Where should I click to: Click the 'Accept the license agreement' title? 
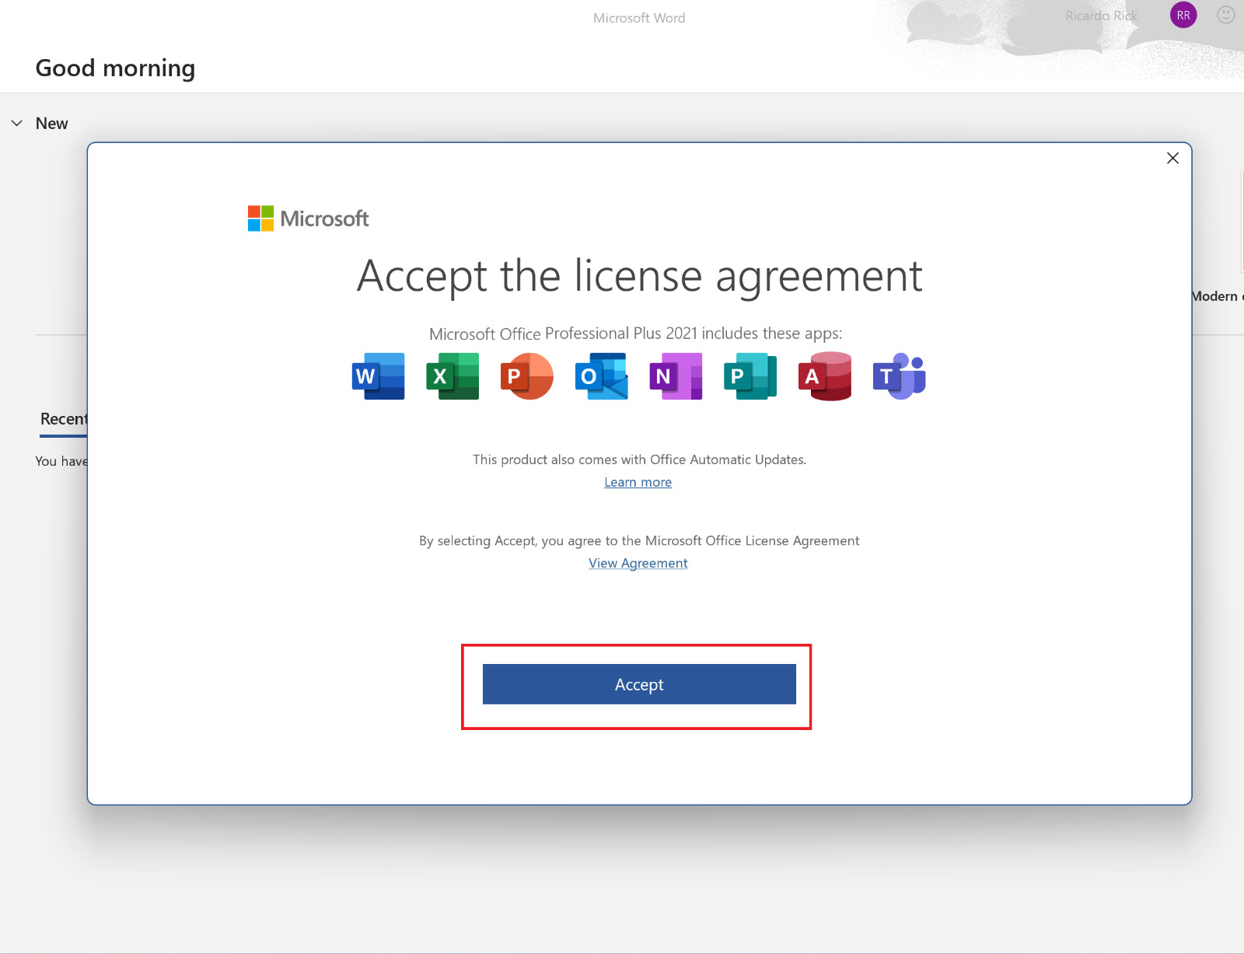click(x=640, y=276)
